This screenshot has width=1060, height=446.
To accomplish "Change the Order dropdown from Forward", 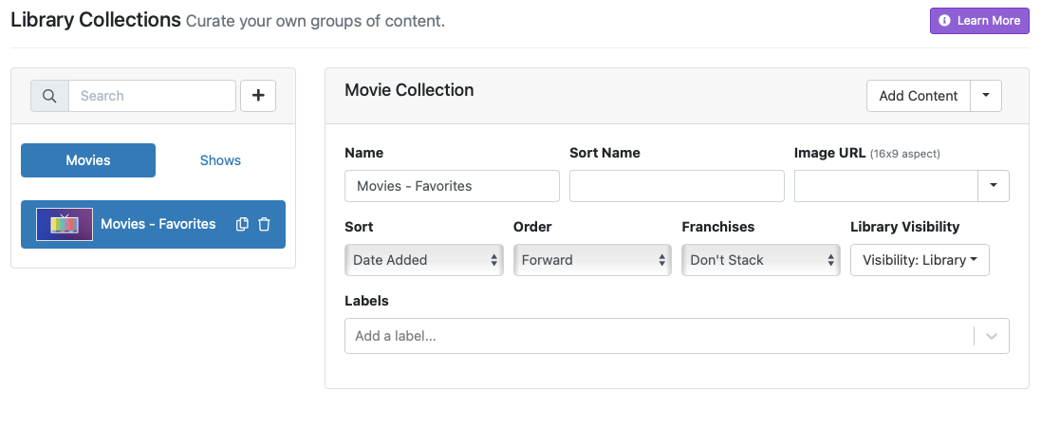I will click(x=592, y=260).
